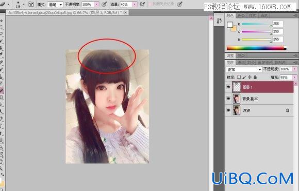
Task: Open the 模式 dropdown showing 画笔
Action: click(x=55, y=5)
